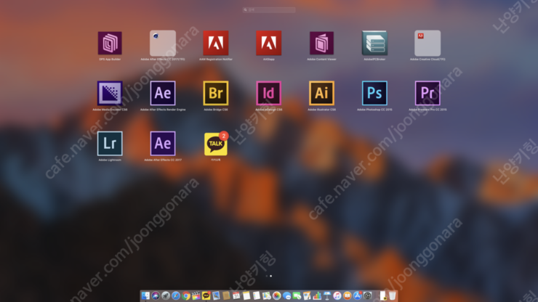Open Adobe Content Viewer app
This screenshot has height=302, width=538.
tap(321, 44)
